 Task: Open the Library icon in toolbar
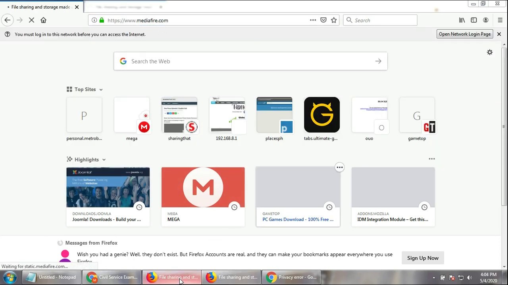pos(462,20)
